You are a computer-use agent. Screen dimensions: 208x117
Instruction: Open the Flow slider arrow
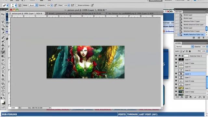point(69,6)
